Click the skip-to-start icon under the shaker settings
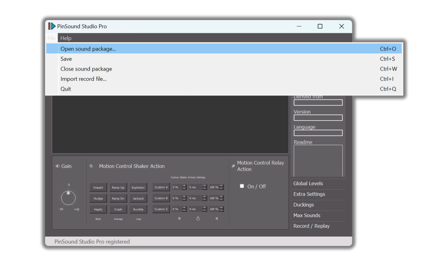Screen dimensions: 428x266 click(x=179, y=218)
